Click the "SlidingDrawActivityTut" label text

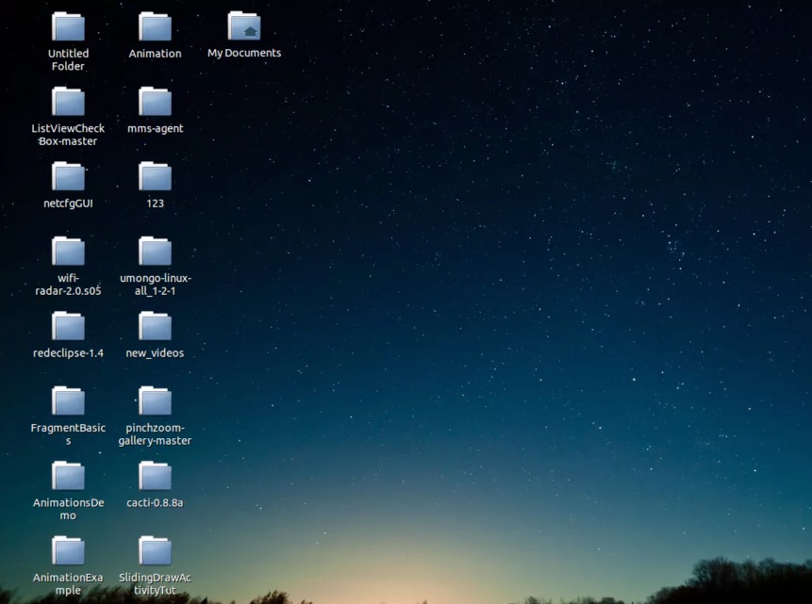[155, 584]
